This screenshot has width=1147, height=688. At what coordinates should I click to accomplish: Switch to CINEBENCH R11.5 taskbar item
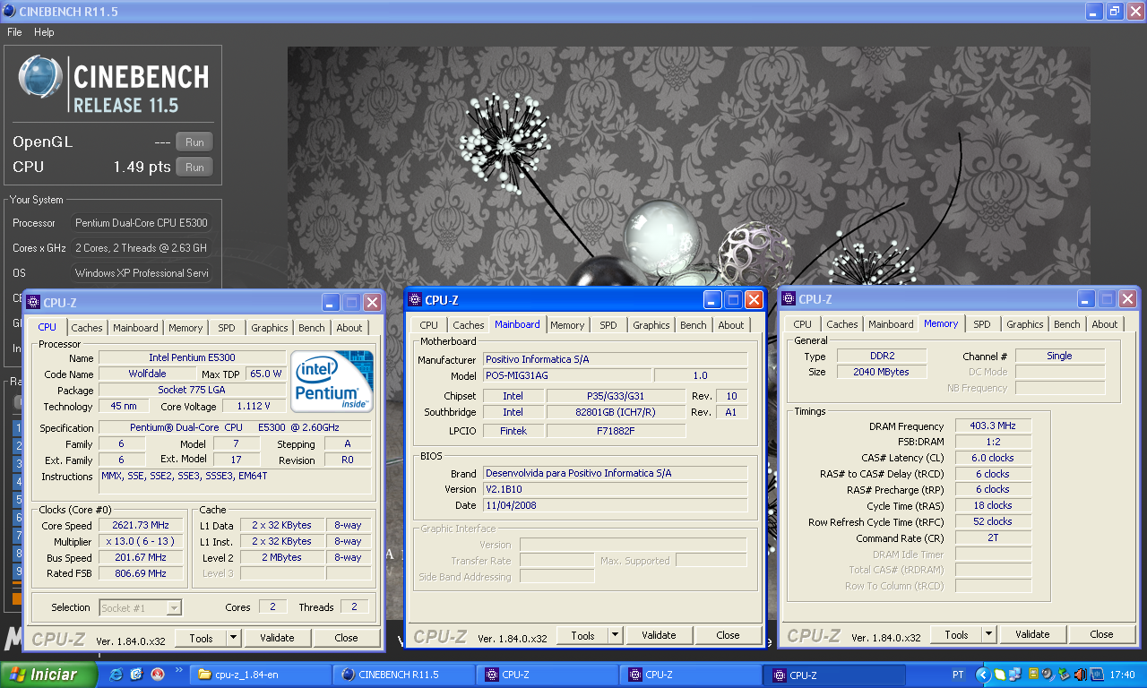pyautogui.click(x=403, y=675)
